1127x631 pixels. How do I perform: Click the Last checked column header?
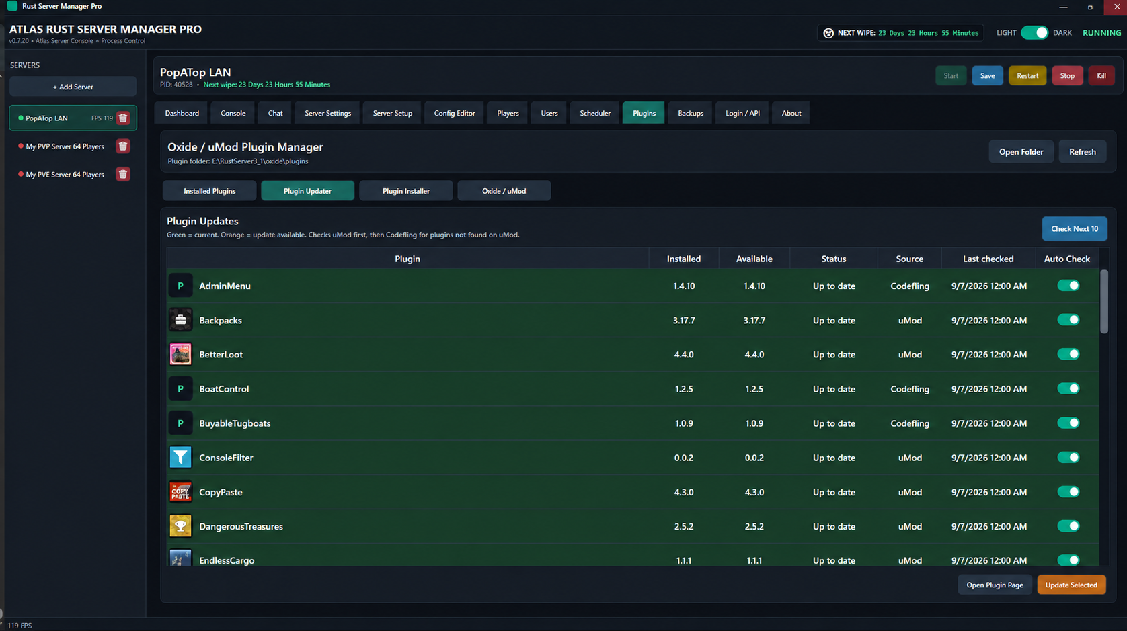click(x=988, y=259)
